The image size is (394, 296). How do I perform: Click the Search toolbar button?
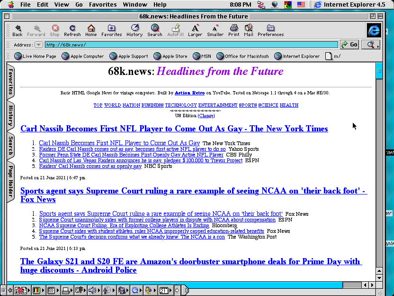[x=155, y=30]
